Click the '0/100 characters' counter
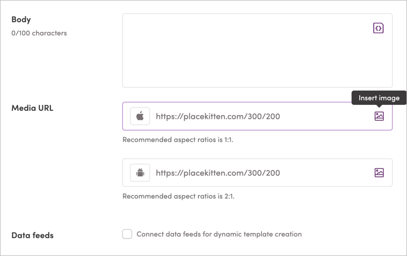The height and width of the screenshot is (256, 407). pyautogui.click(x=39, y=33)
